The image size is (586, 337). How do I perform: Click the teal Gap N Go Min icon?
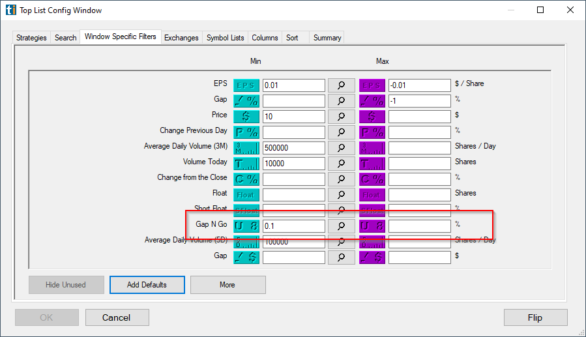point(246,226)
